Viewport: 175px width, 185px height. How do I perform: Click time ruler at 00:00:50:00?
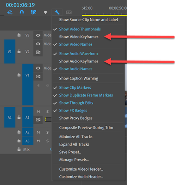pos(118,8)
